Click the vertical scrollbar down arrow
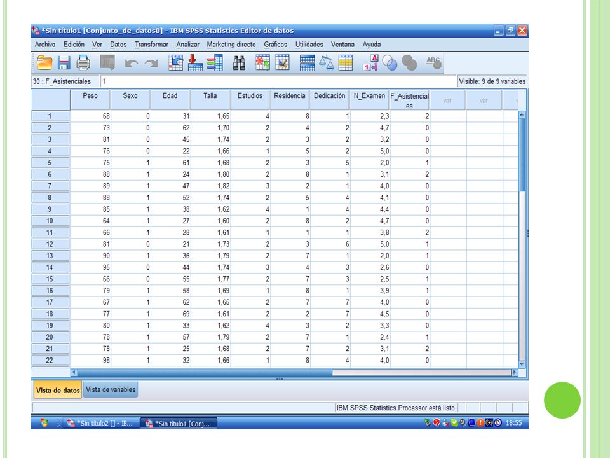The width and height of the screenshot is (610, 458). 522,364
